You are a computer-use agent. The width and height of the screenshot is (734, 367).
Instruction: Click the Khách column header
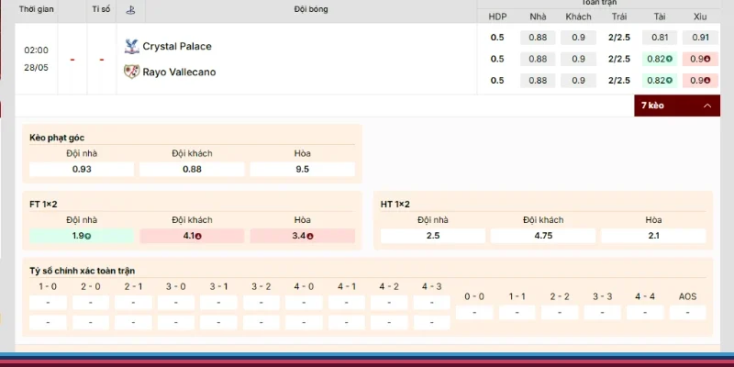coord(579,17)
